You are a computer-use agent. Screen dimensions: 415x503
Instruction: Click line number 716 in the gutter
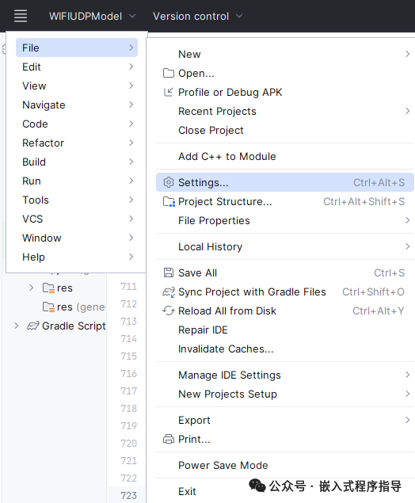click(x=128, y=373)
